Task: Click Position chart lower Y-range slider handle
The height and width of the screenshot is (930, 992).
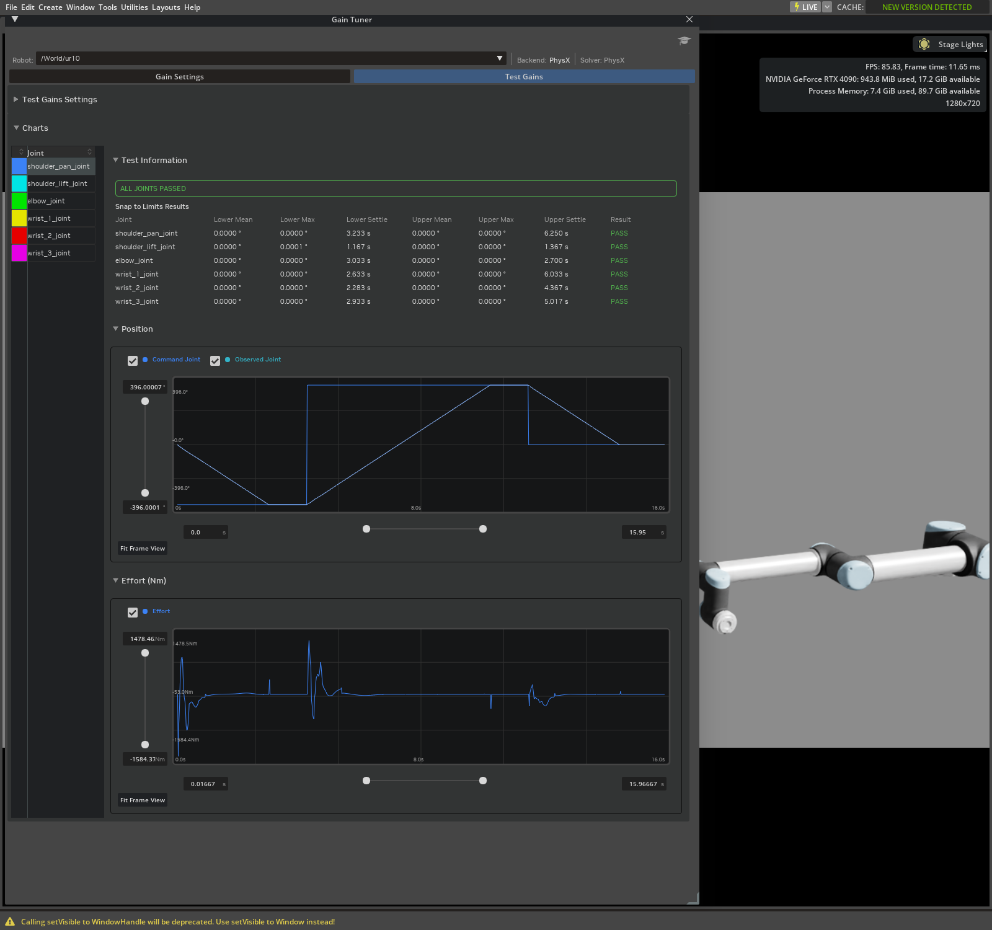Action: click(x=145, y=493)
